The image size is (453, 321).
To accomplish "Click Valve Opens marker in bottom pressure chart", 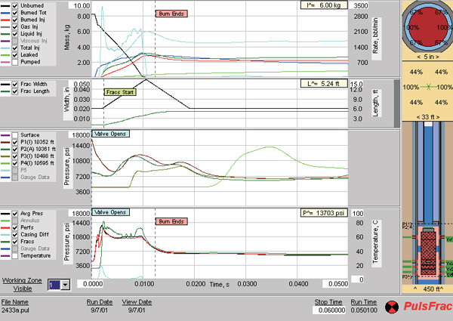I will 111,214.
